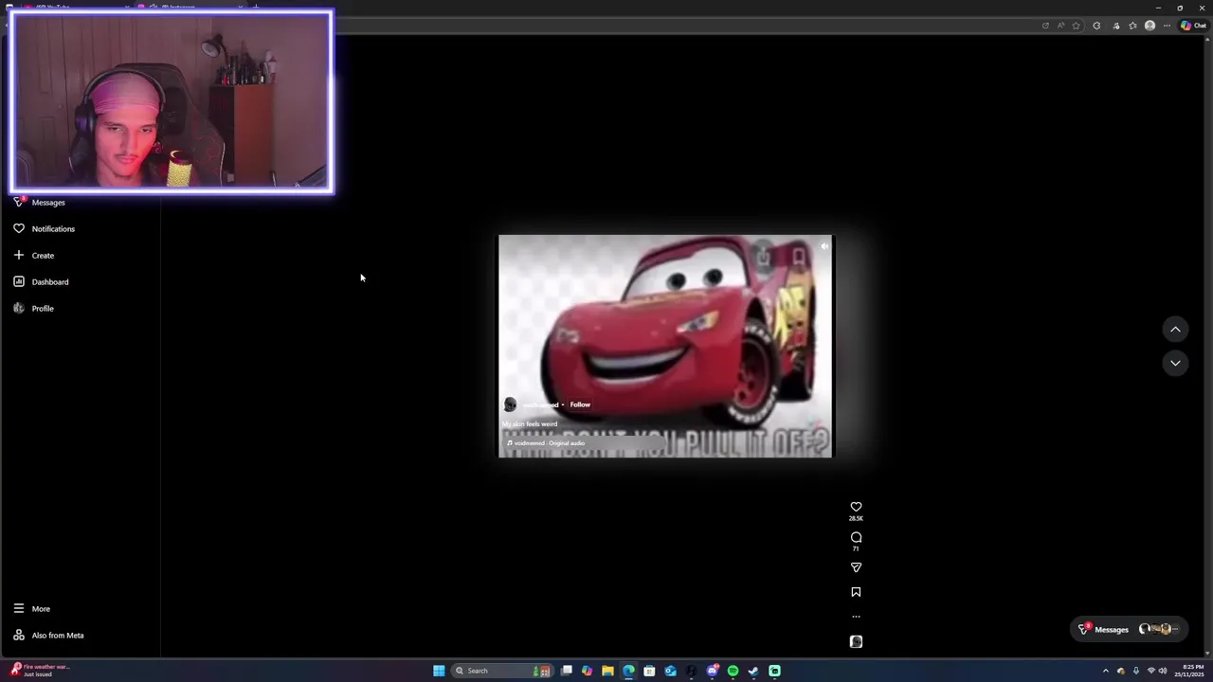Open Spotify from the taskbar
Viewport: 1213px width, 682px height.
[733, 671]
